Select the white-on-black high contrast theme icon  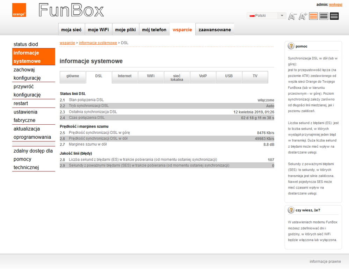[334, 16]
